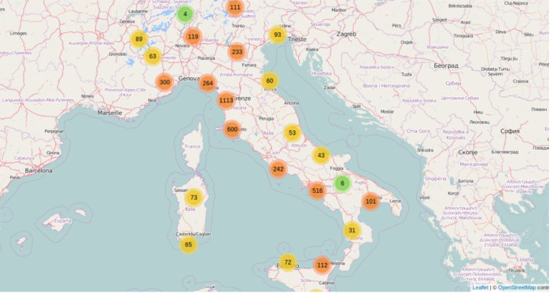Viewport: 553px width, 293px height.
Task: Click the Nimes city label
Action: pos(87,96)
